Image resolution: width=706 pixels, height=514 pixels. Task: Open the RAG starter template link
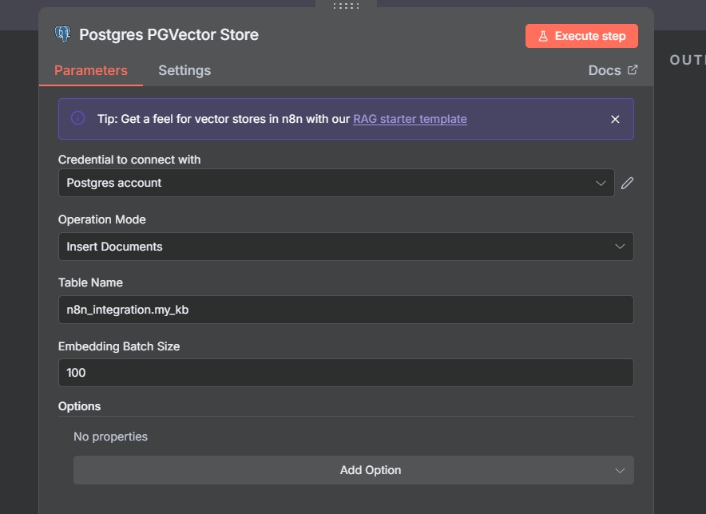(x=410, y=119)
